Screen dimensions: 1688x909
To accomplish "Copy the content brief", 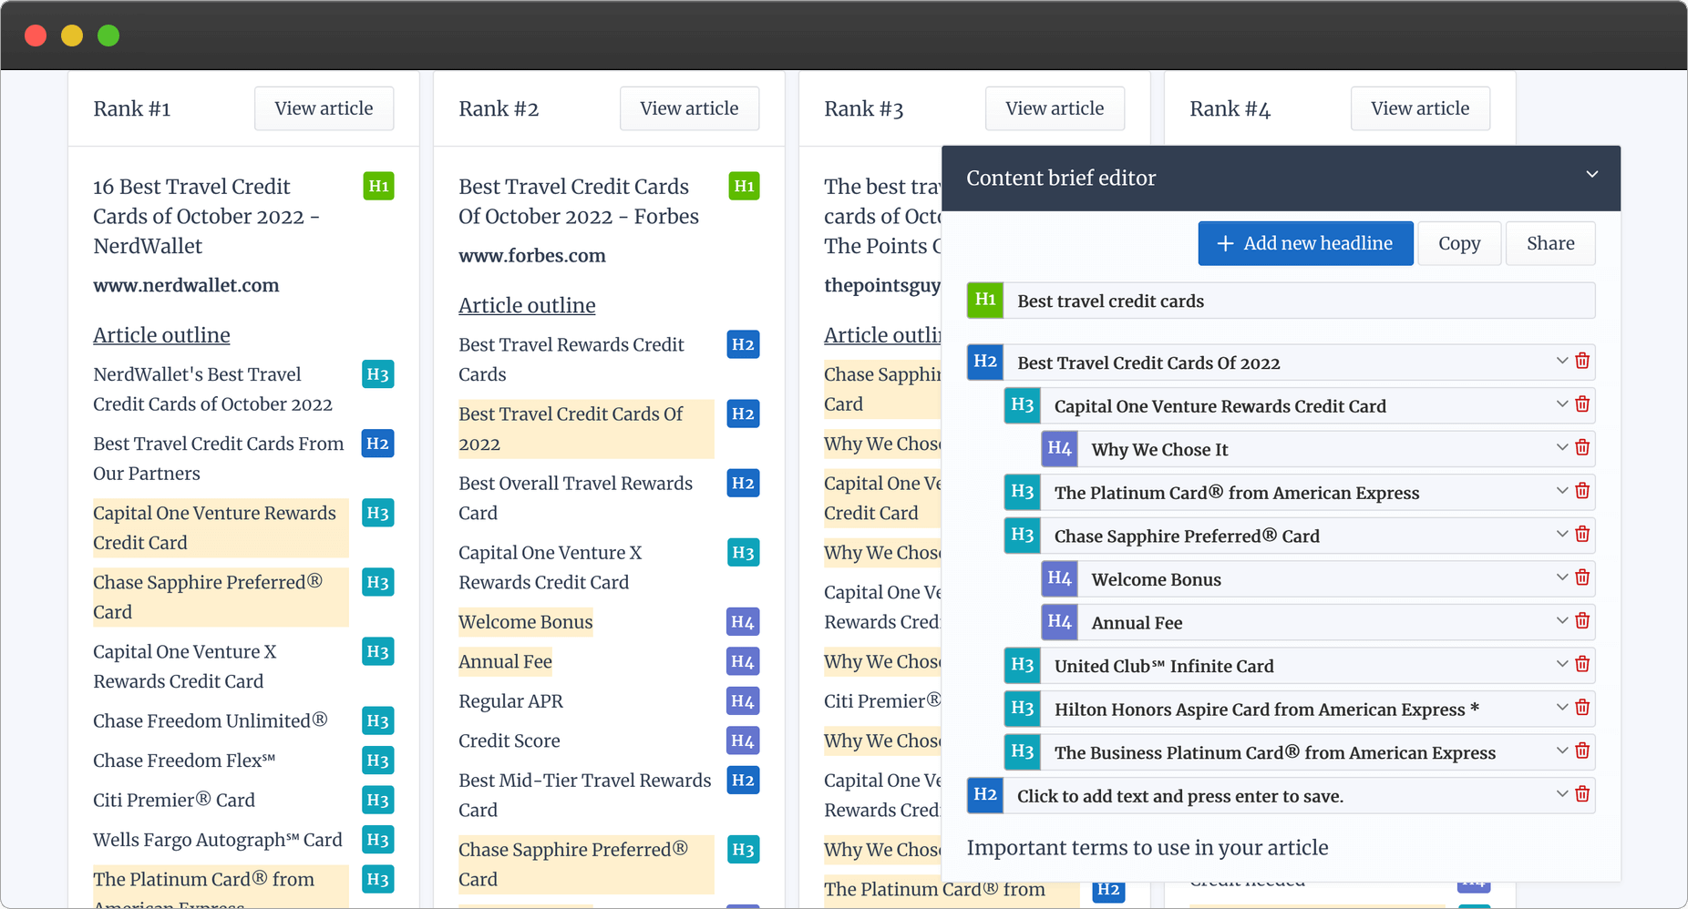I will point(1458,242).
